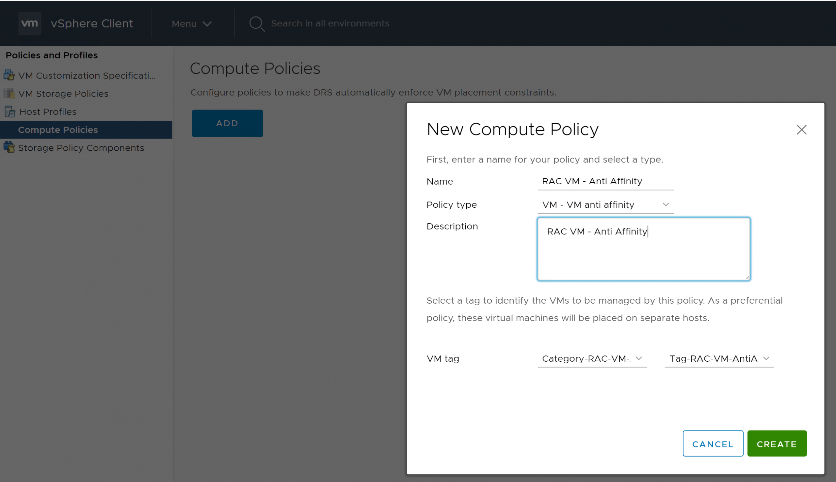Expand the Policy type dropdown

pyautogui.click(x=605, y=204)
